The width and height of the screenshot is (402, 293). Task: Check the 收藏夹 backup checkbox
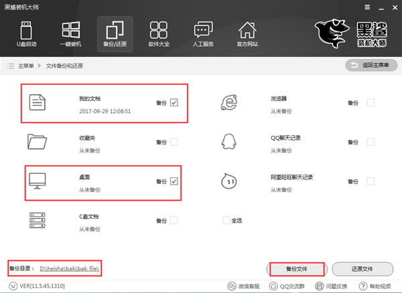[x=174, y=142]
